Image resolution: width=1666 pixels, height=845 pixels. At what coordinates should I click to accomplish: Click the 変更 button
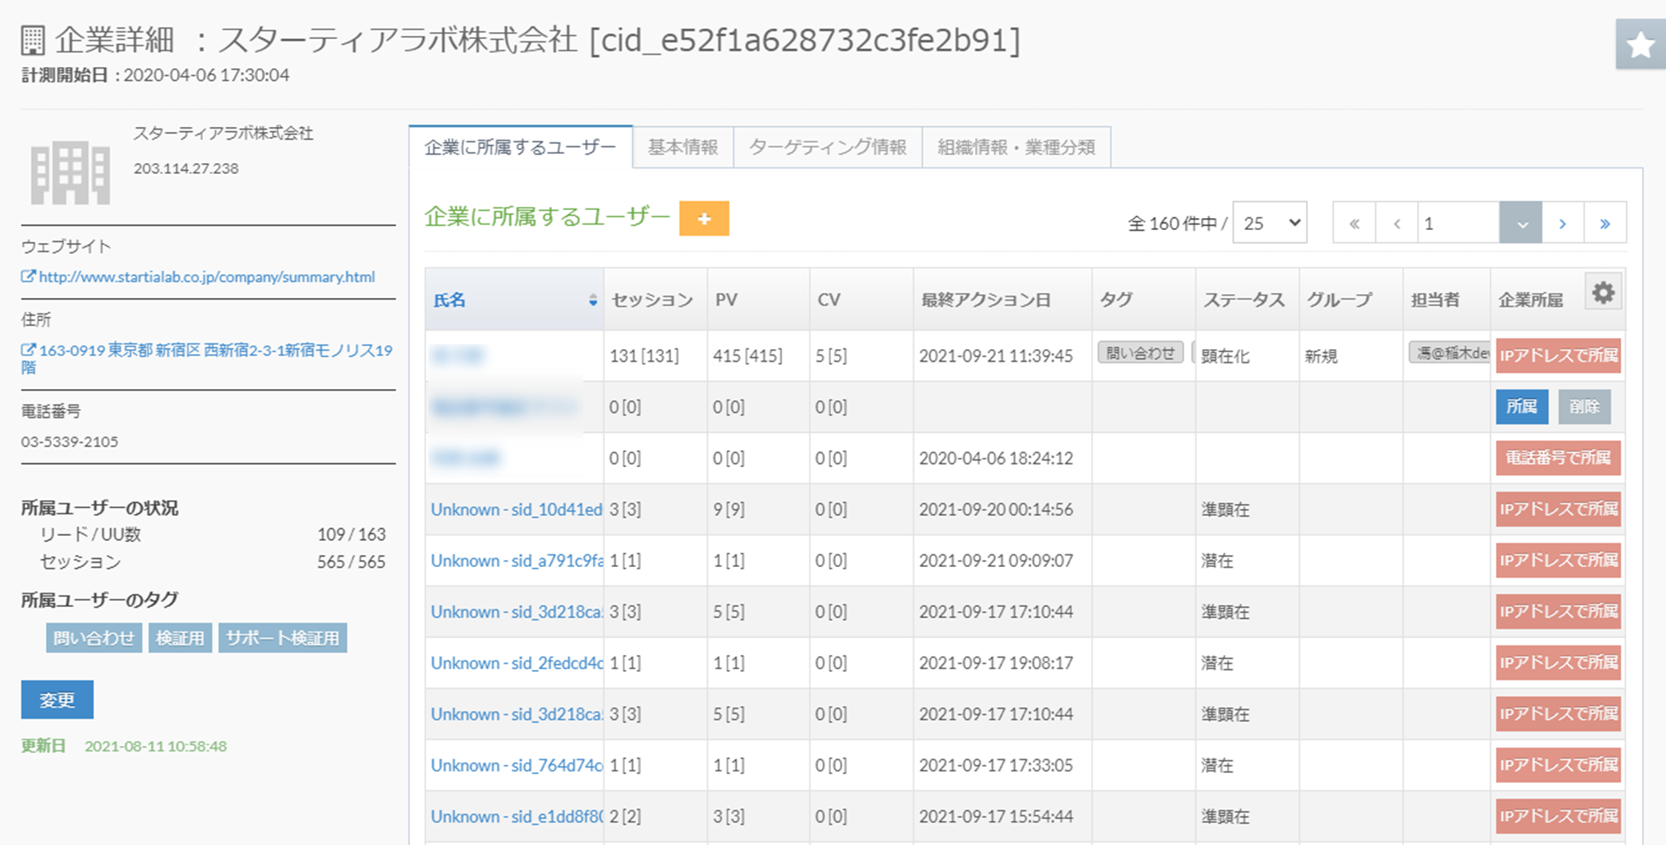click(58, 700)
